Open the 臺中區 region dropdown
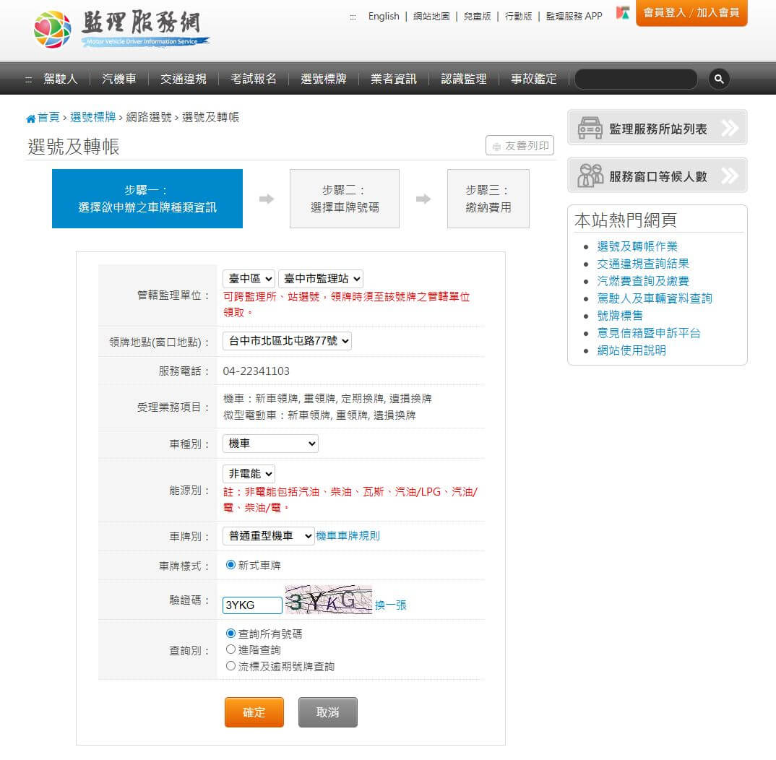This screenshot has width=776, height=760. coord(249,278)
